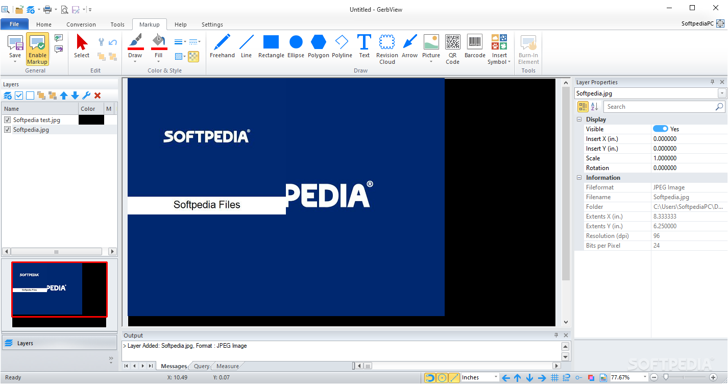Viewport: 728px width, 384px height.
Task: Collapse the Display property group
Action: (579, 119)
